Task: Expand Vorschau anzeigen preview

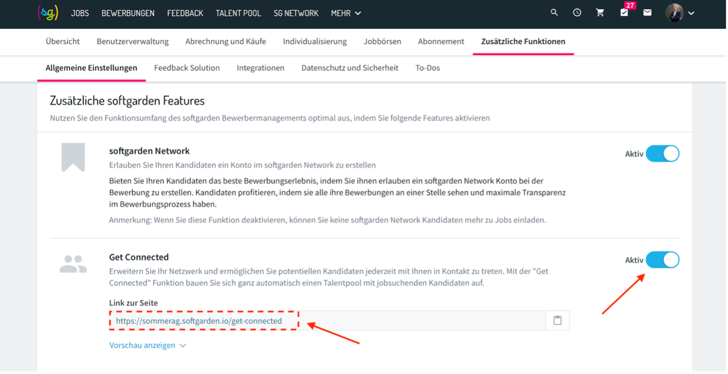Action: [x=148, y=345]
